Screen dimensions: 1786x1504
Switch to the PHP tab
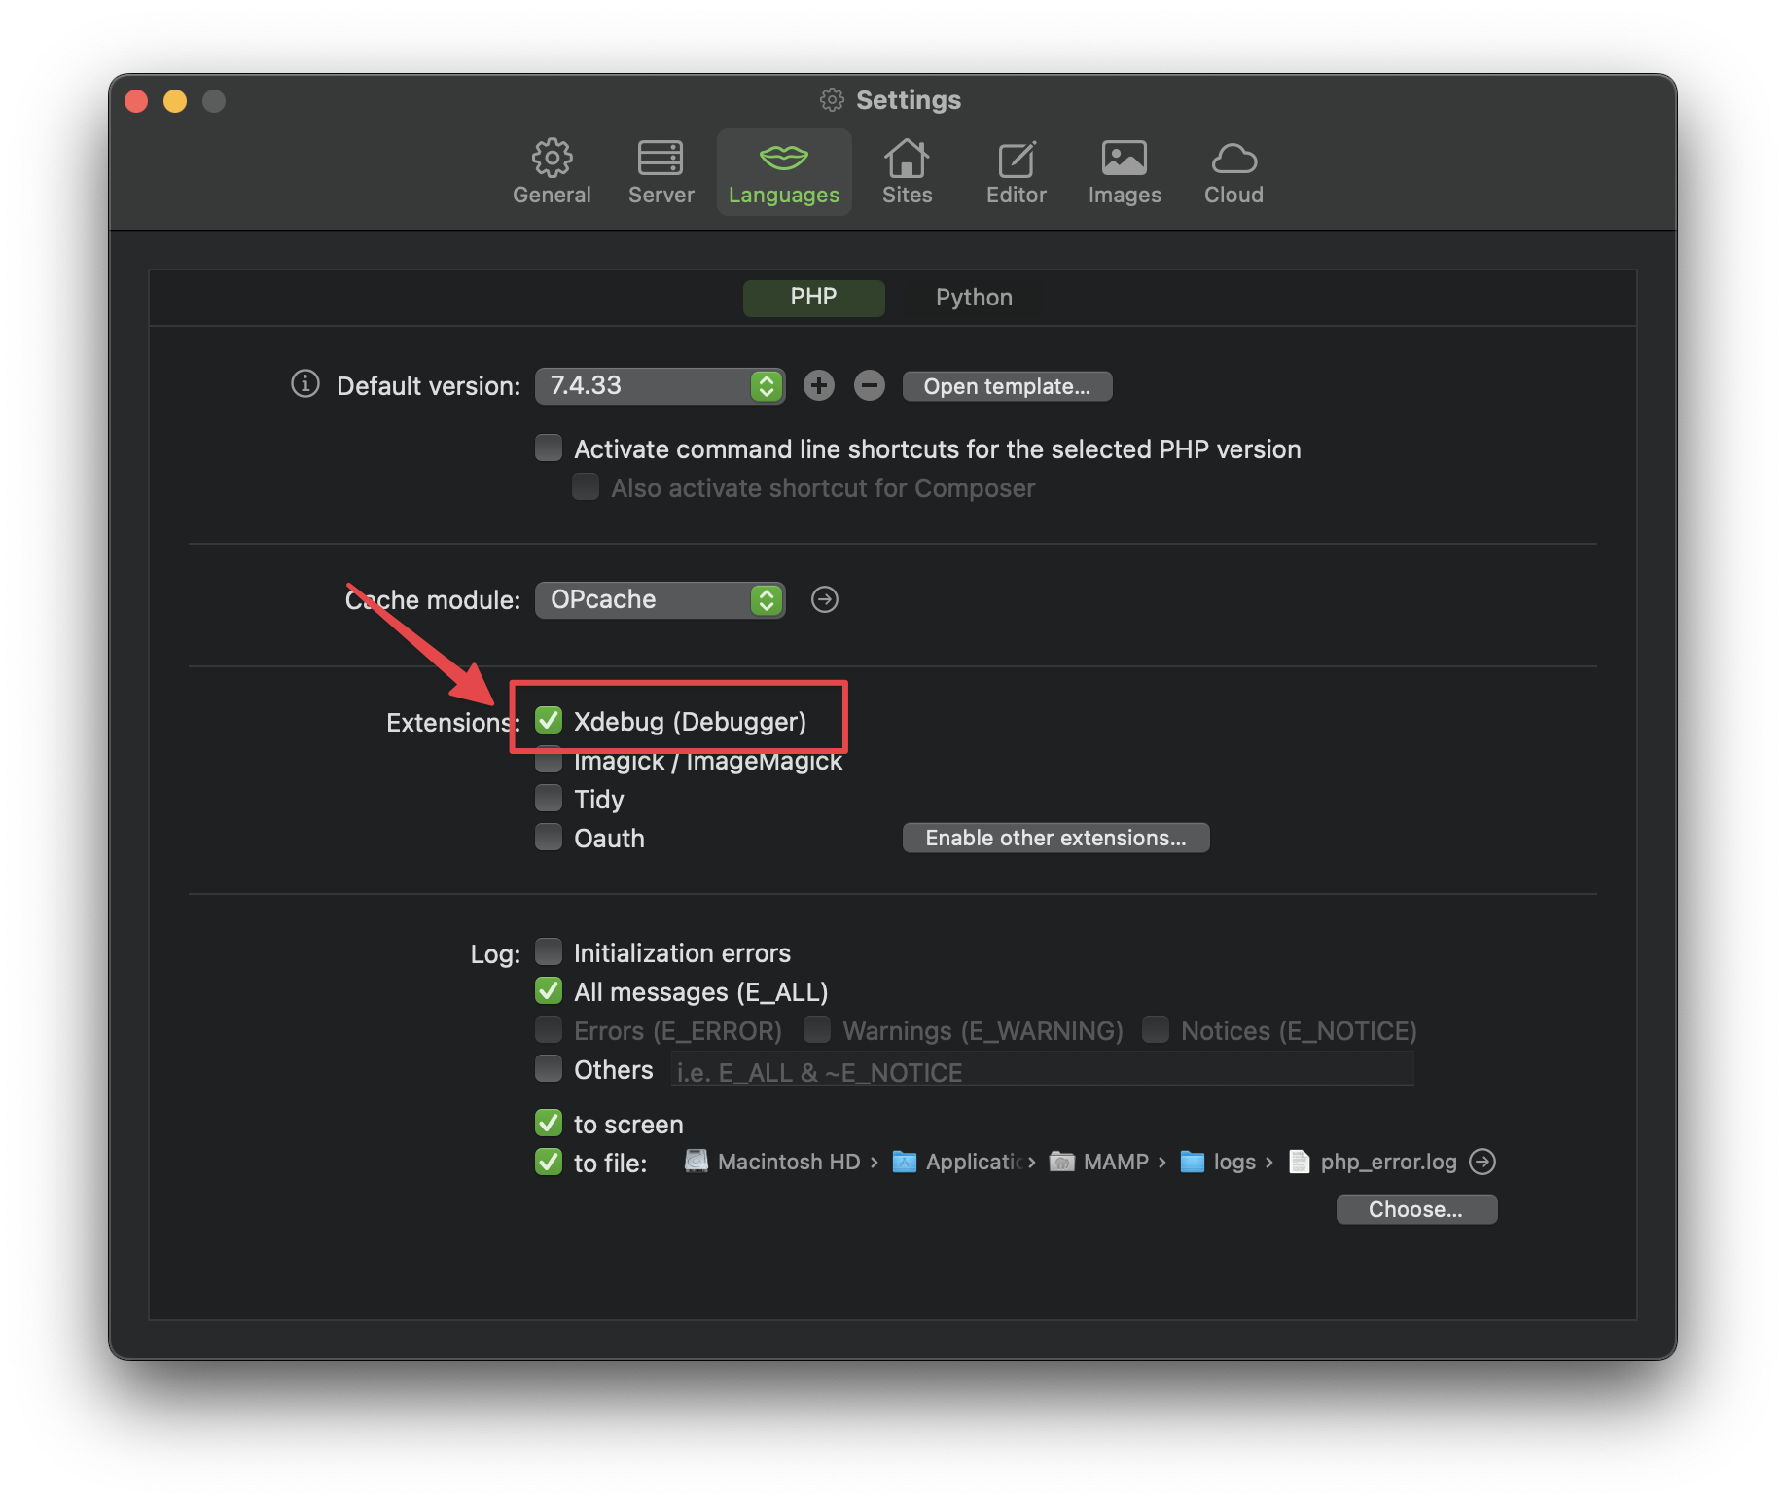click(x=813, y=298)
